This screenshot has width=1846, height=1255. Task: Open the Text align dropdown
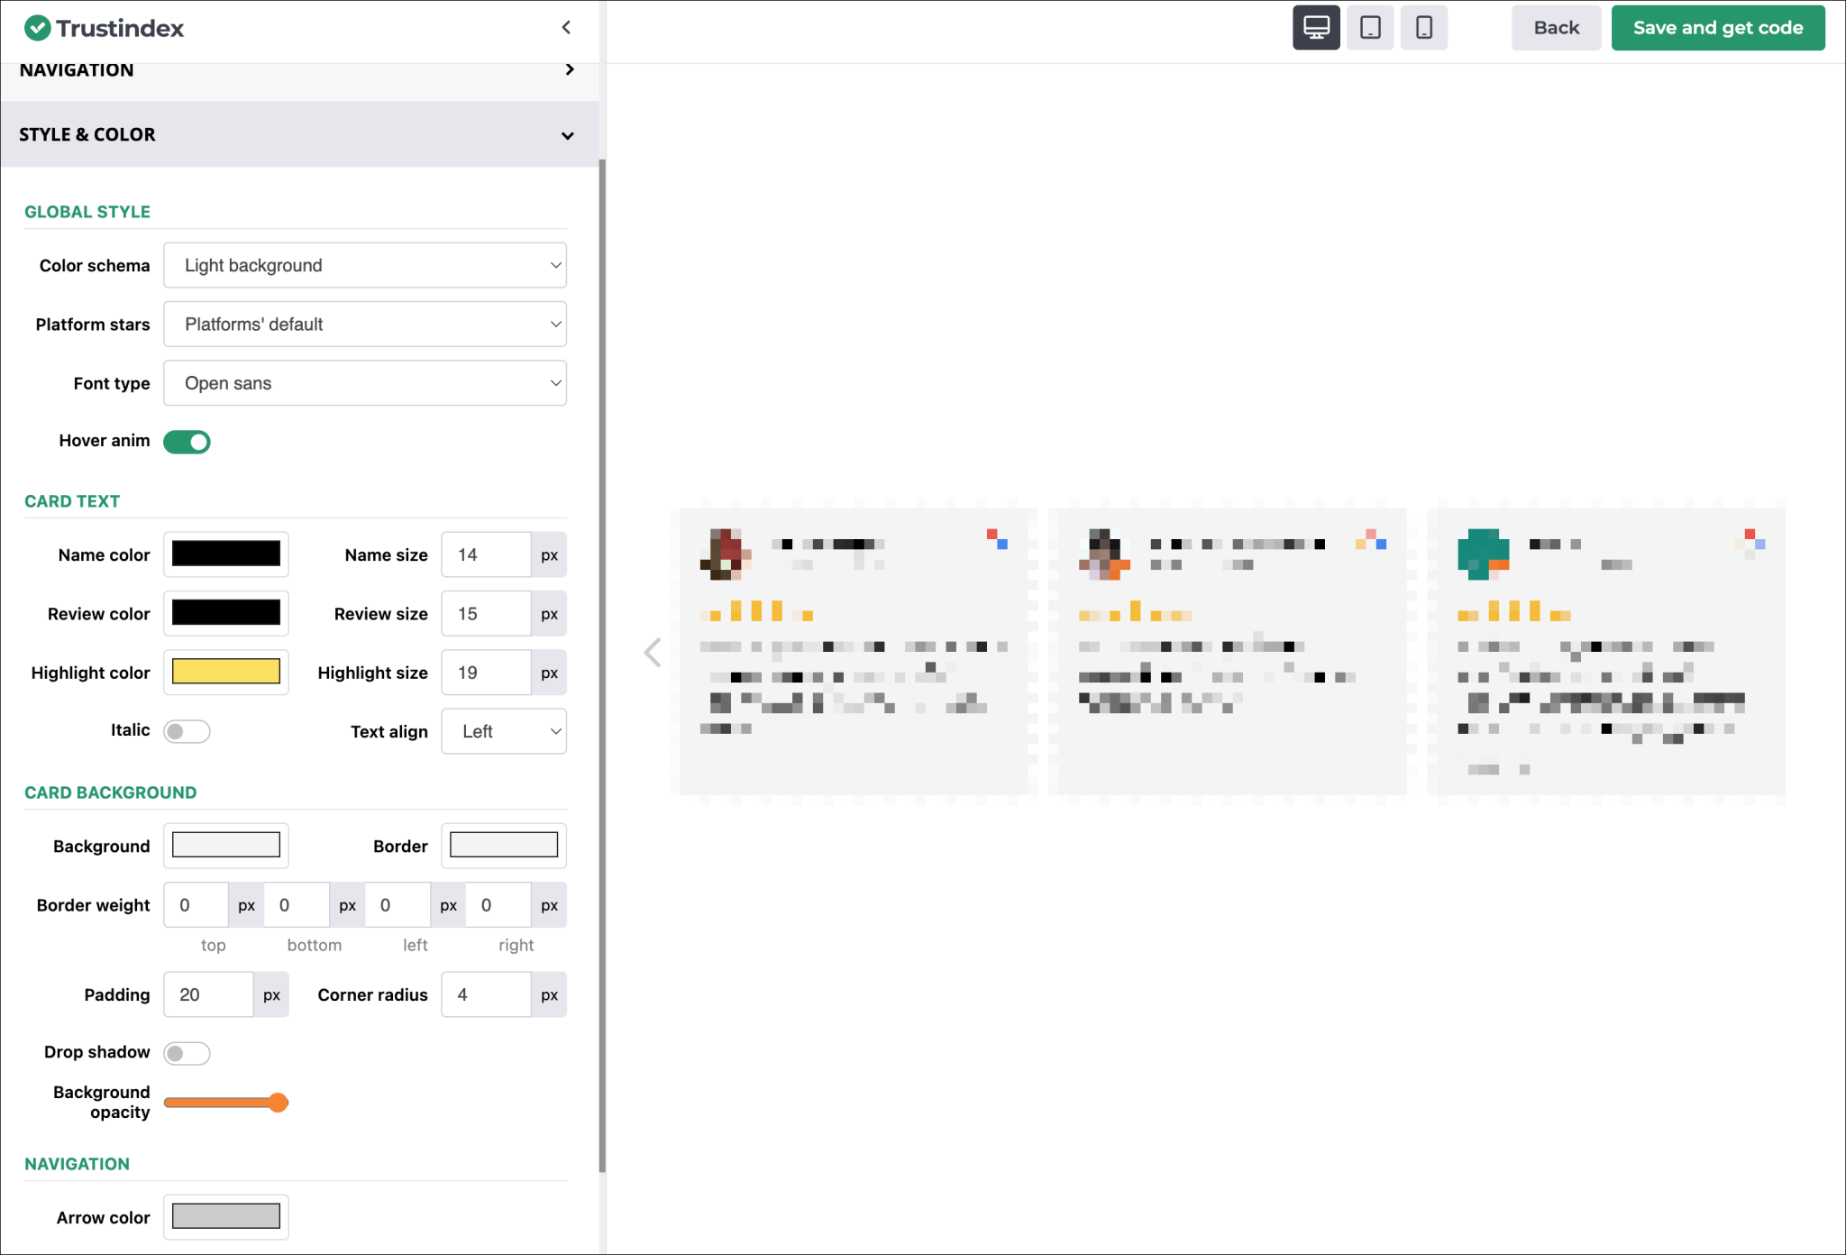coord(503,731)
